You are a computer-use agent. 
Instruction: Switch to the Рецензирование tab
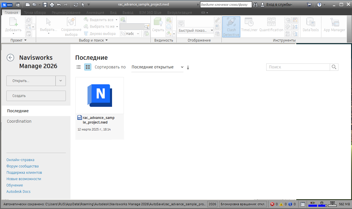click(x=66, y=13)
